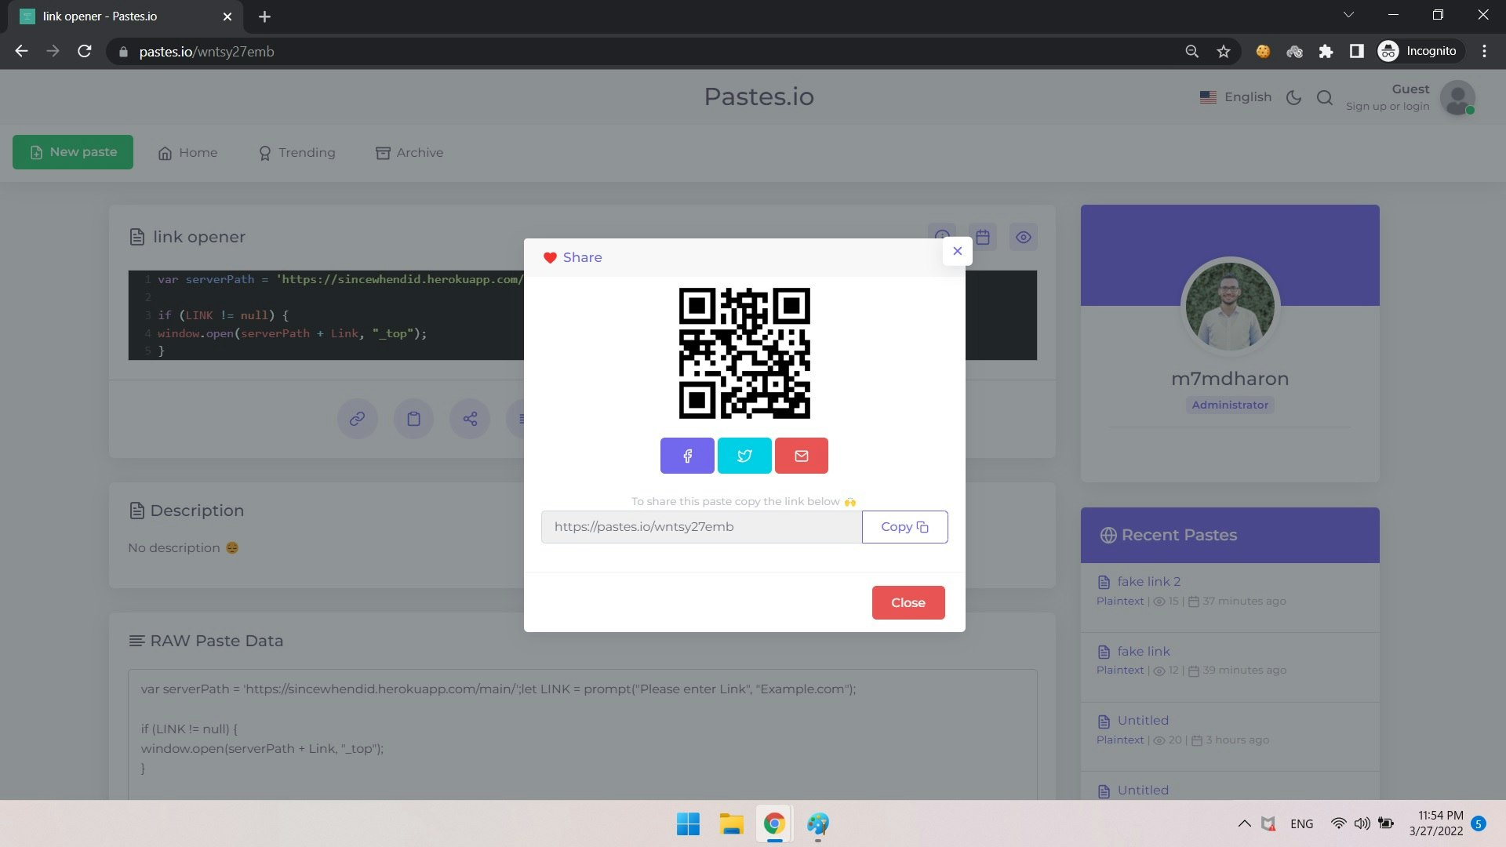Go to the Trending tab
Viewport: 1506px width, 847px height.
[297, 153]
